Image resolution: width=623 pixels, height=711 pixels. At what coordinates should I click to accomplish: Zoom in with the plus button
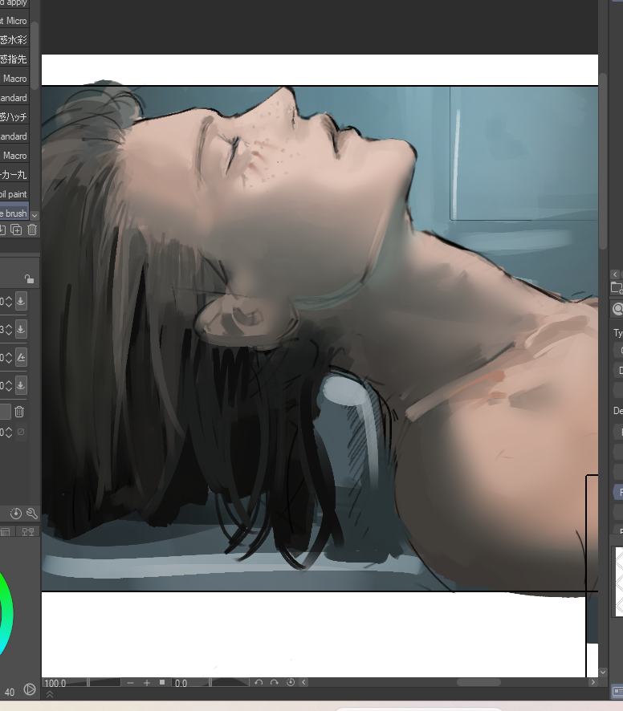pos(147,682)
